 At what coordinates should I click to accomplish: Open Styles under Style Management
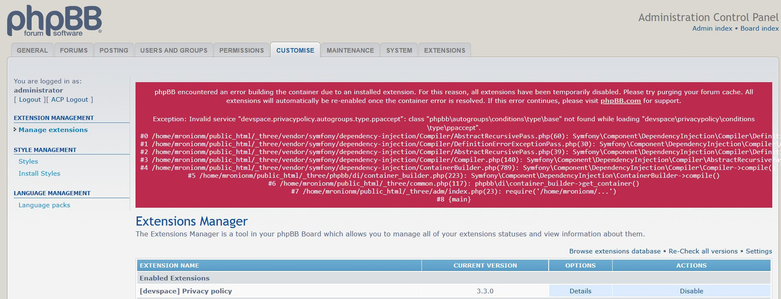point(28,162)
